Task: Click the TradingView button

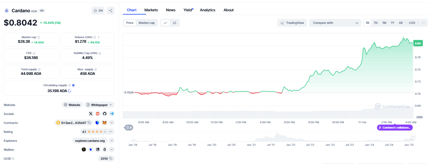Action: [x=292, y=23]
